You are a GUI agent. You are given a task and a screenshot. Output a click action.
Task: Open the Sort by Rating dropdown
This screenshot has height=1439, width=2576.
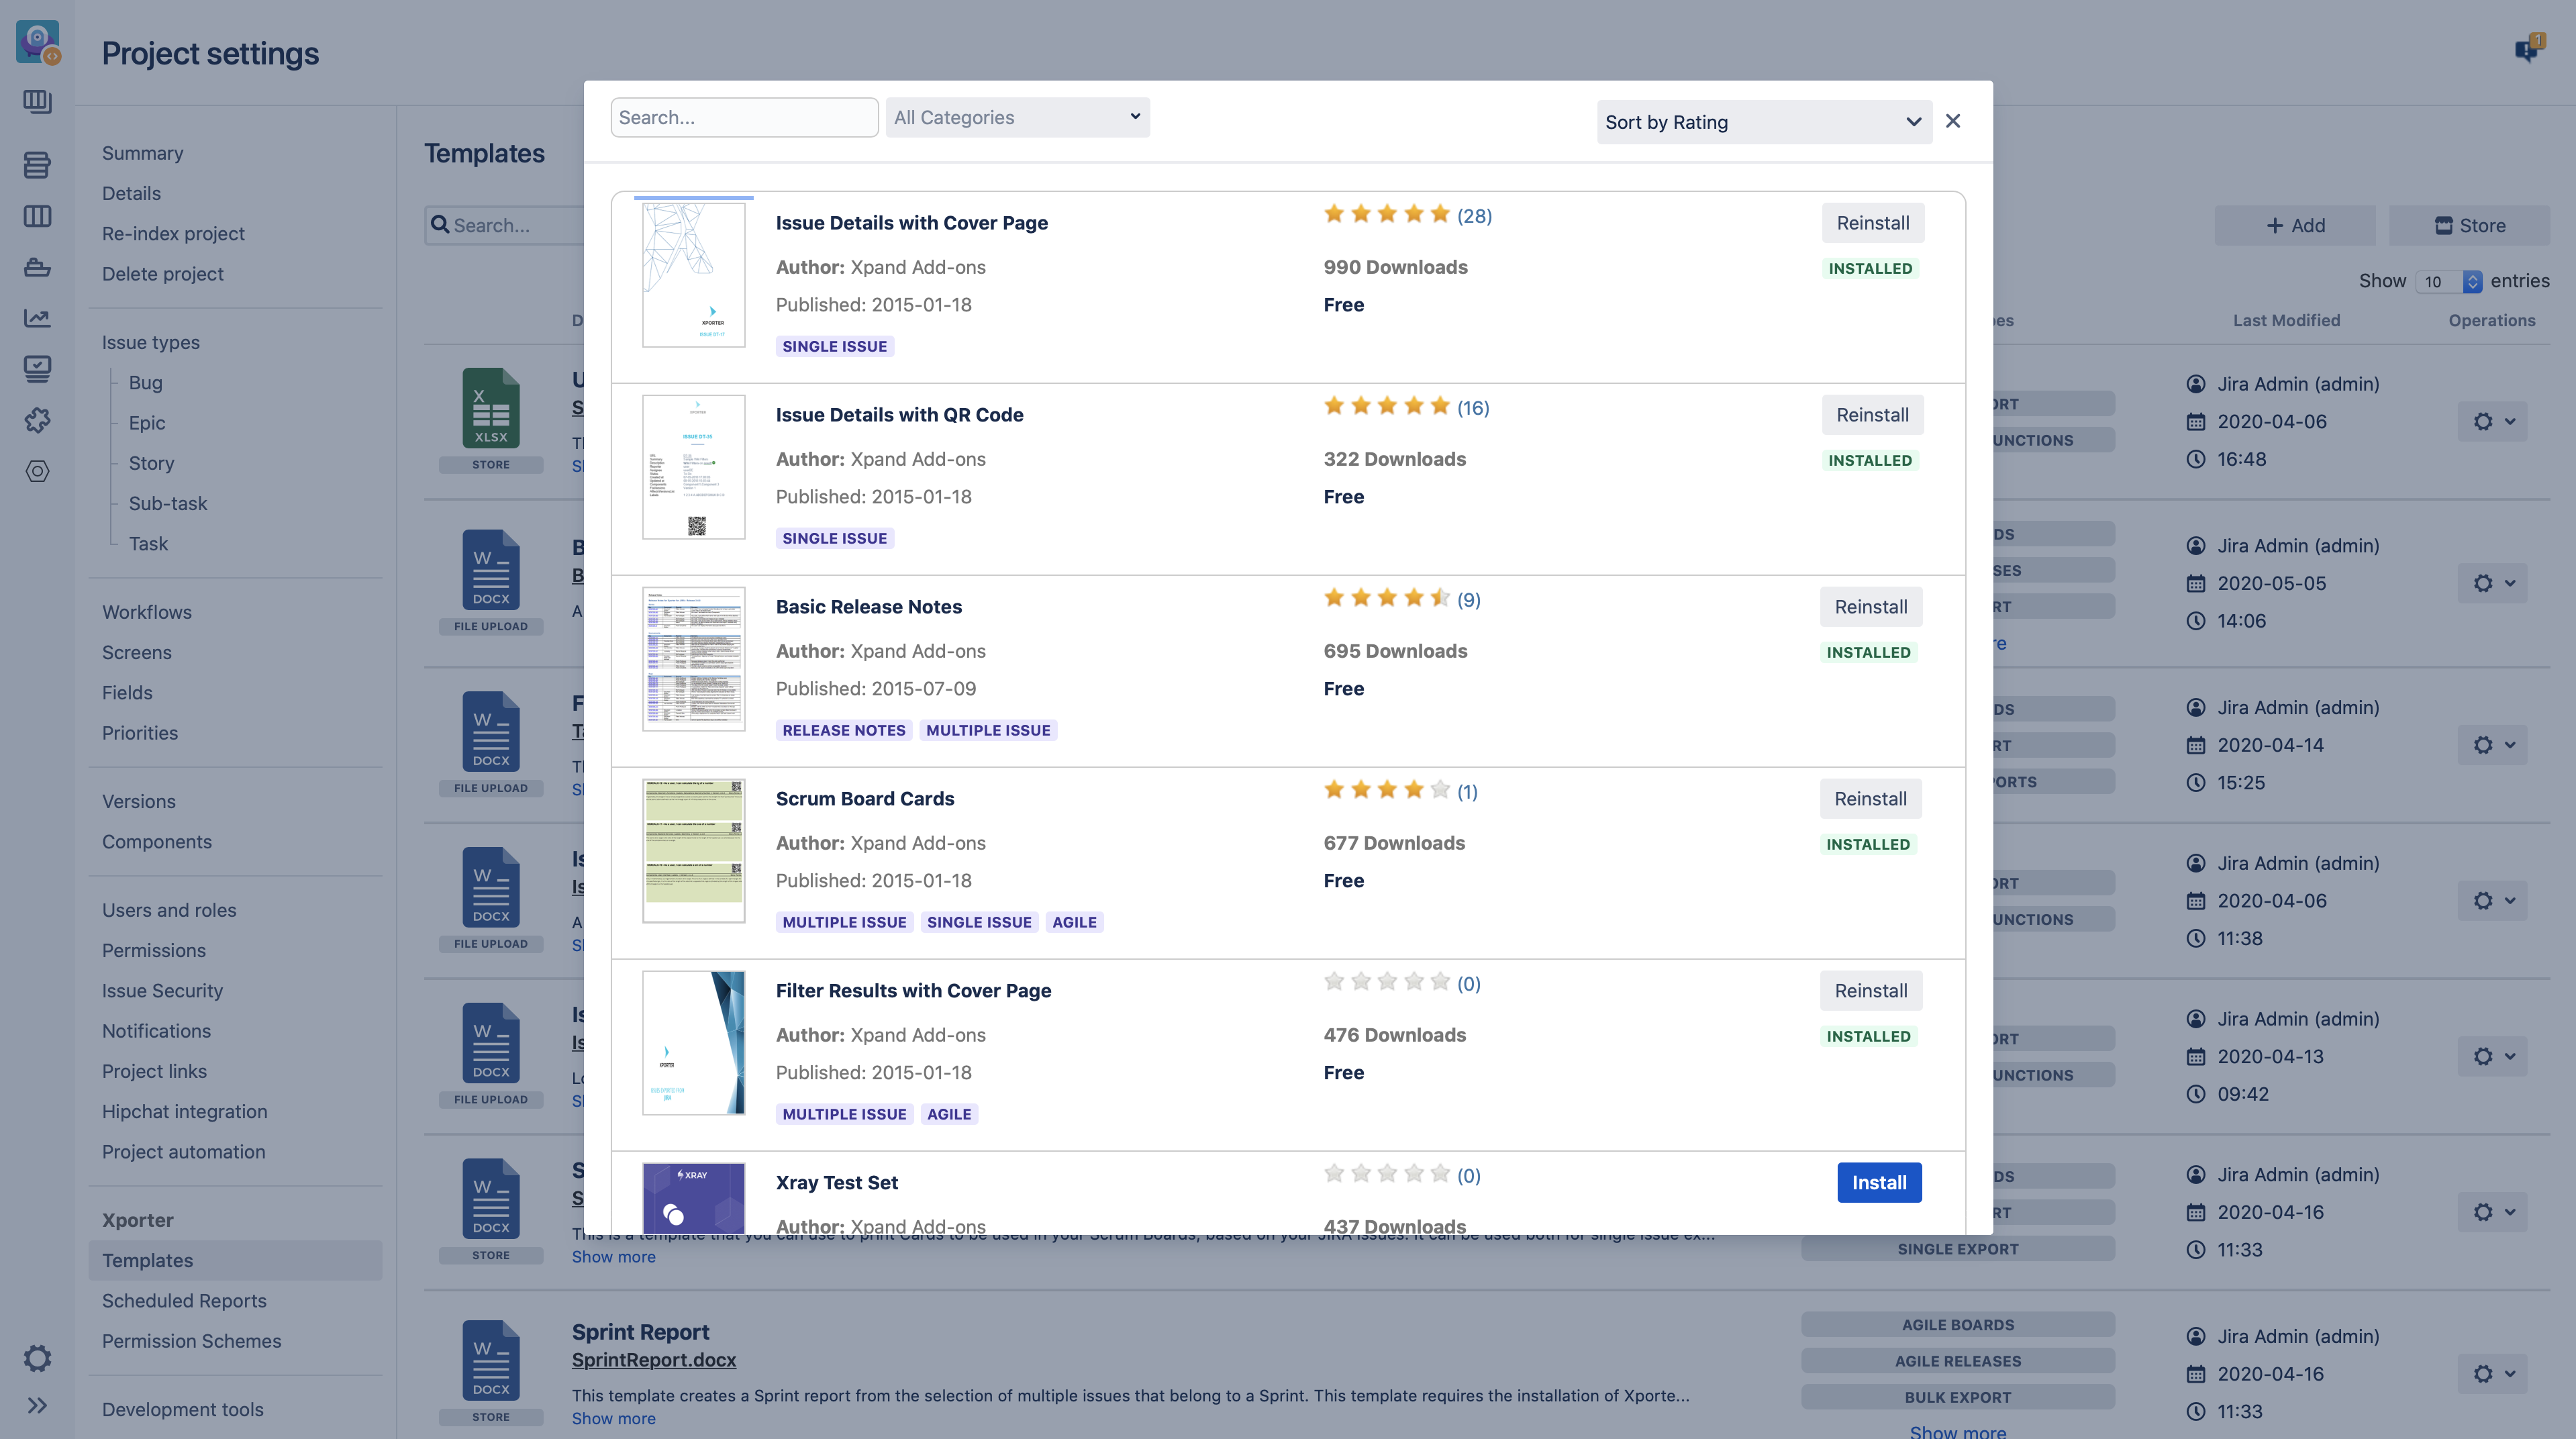[1763, 122]
